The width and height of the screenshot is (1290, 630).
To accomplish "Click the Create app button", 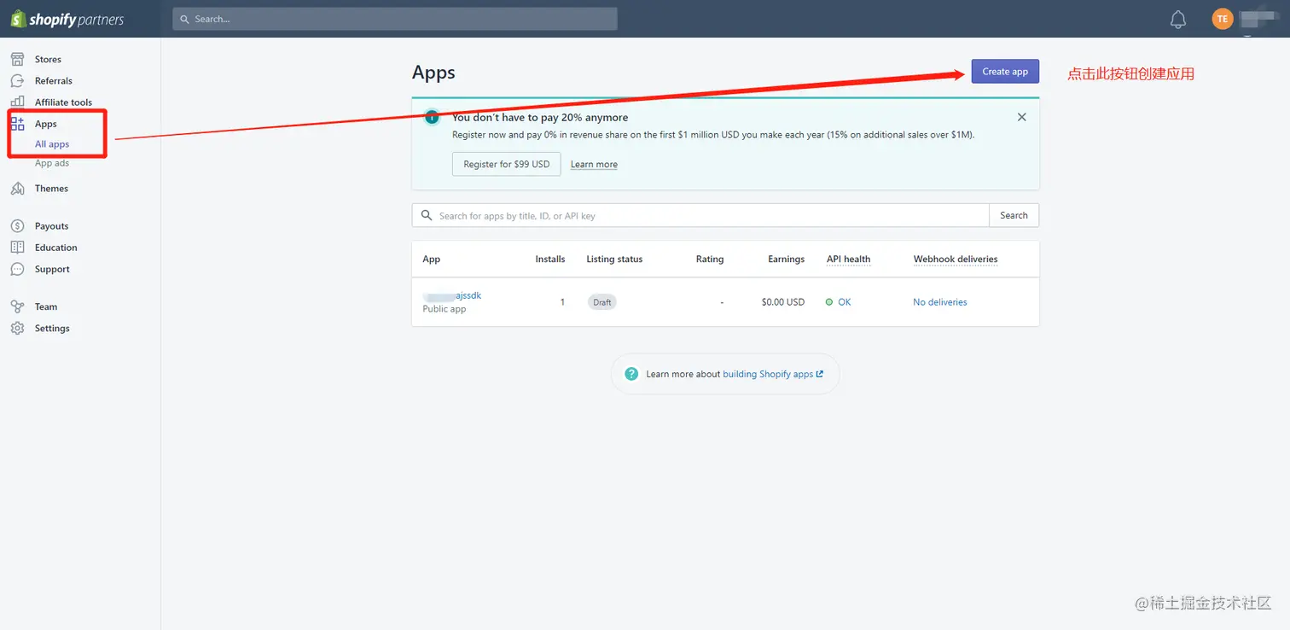I will [x=1005, y=72].
